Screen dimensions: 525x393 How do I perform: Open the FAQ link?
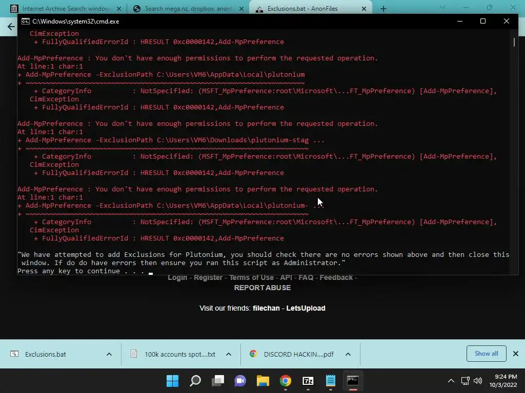(x=306, y=277)
